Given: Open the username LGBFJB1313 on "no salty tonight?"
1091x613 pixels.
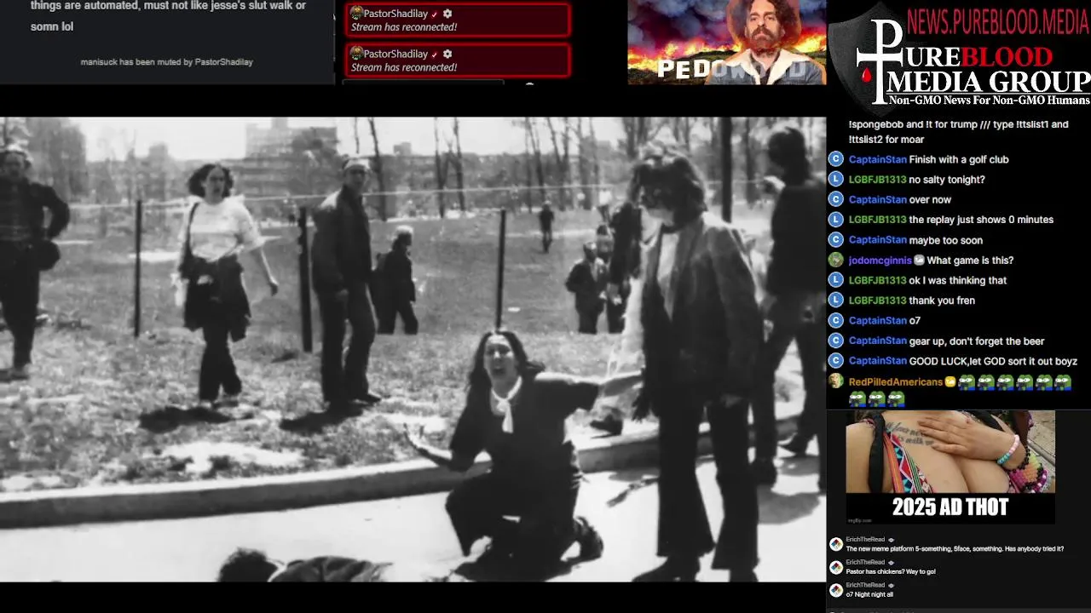Looking at the screenshot, I should point(877,180).
